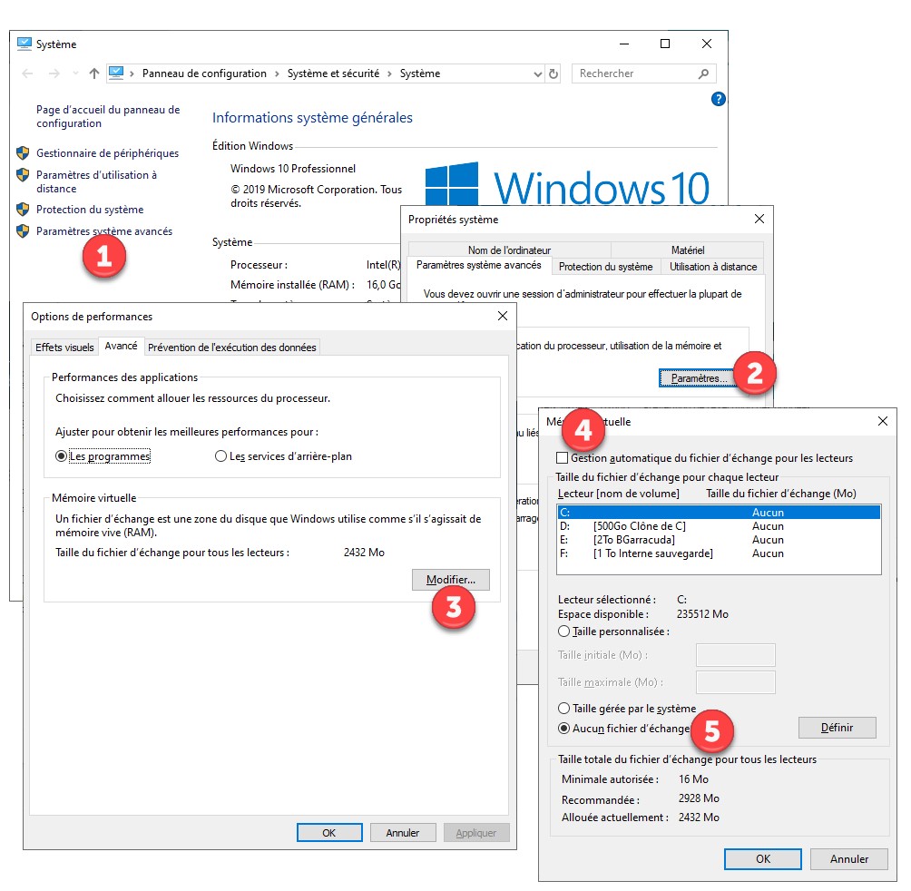Screen dimensions: 911x891
Task: Click the forward arrow in Système window
Action: click(x=54, y=73)
